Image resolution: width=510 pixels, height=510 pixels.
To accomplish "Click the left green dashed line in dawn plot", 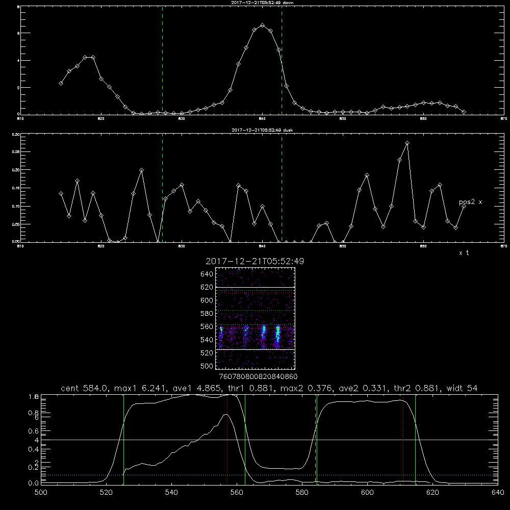I will (x=162, y=60).
